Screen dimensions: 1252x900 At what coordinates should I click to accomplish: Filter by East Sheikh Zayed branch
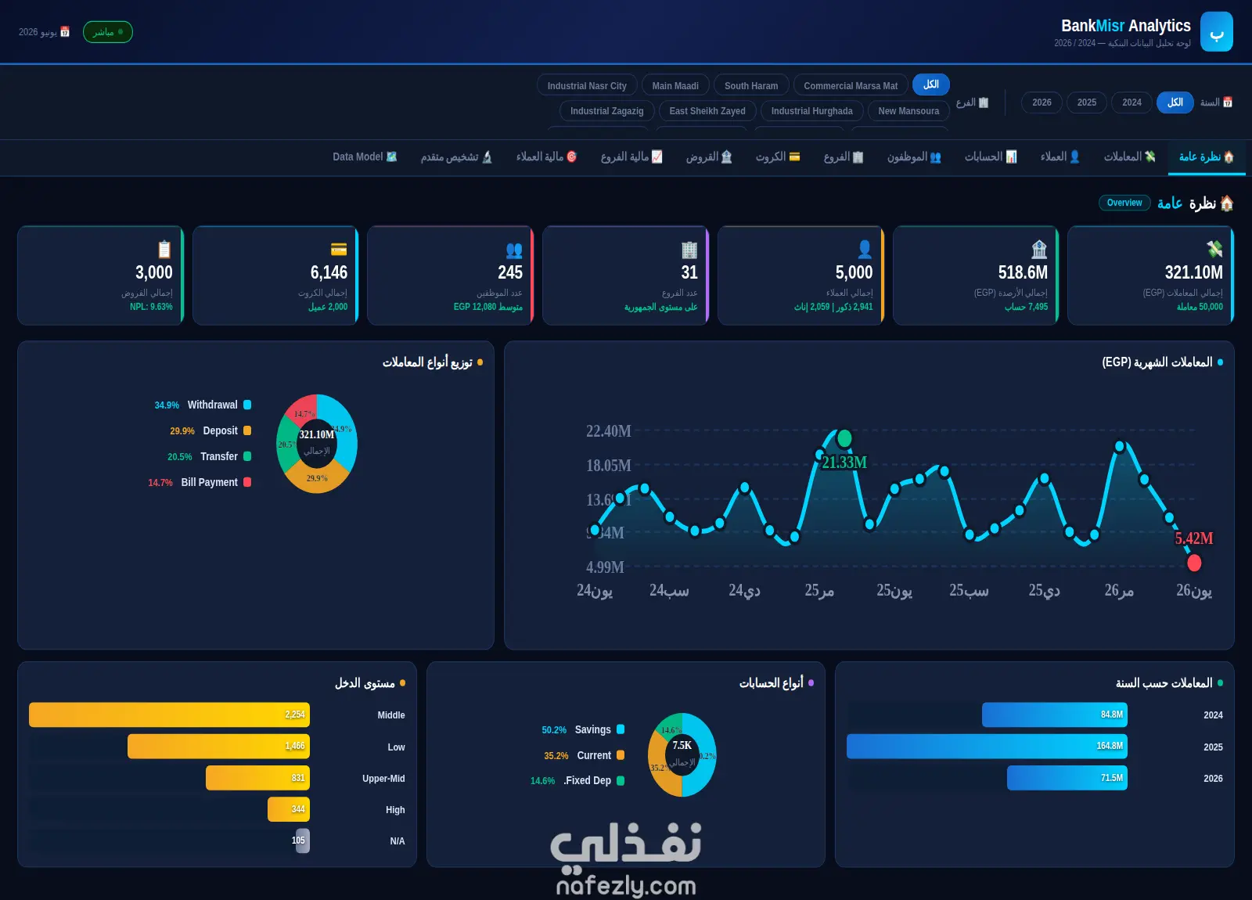point(707,110)
